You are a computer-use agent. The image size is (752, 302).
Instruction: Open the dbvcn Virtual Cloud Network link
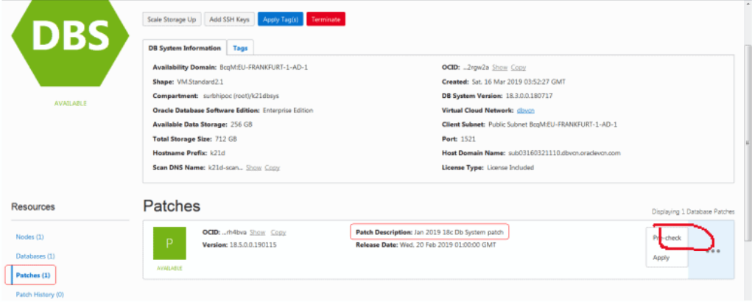[526, 110]
